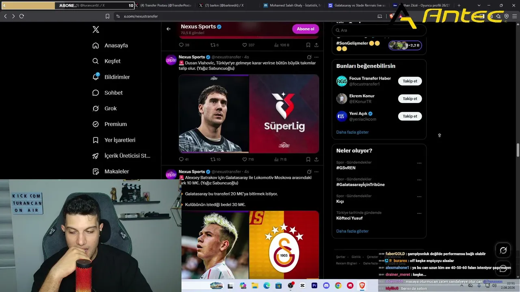Open File Explorer from the taskbar

click(x=255, y=286)
